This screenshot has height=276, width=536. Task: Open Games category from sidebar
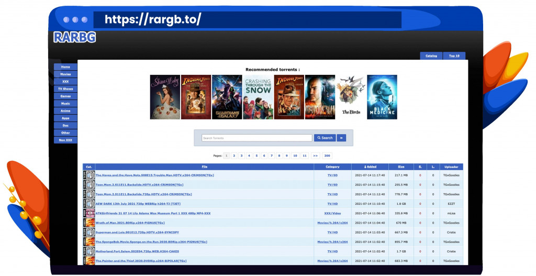[x=65, y=96]
